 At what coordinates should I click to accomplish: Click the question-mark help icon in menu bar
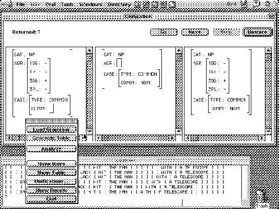(256, 4)
